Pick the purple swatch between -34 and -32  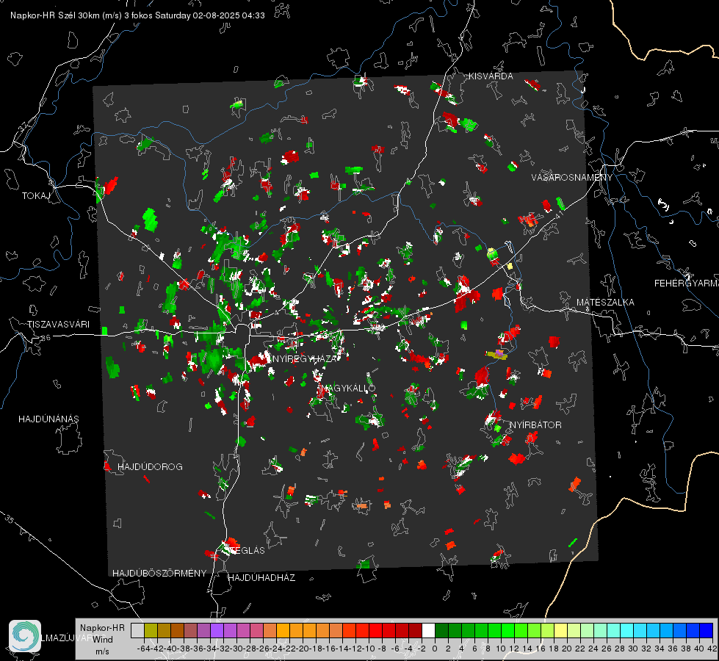coord(217,630)
